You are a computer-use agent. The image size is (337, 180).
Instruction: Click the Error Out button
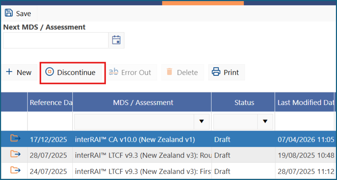(x=131, y=72)
